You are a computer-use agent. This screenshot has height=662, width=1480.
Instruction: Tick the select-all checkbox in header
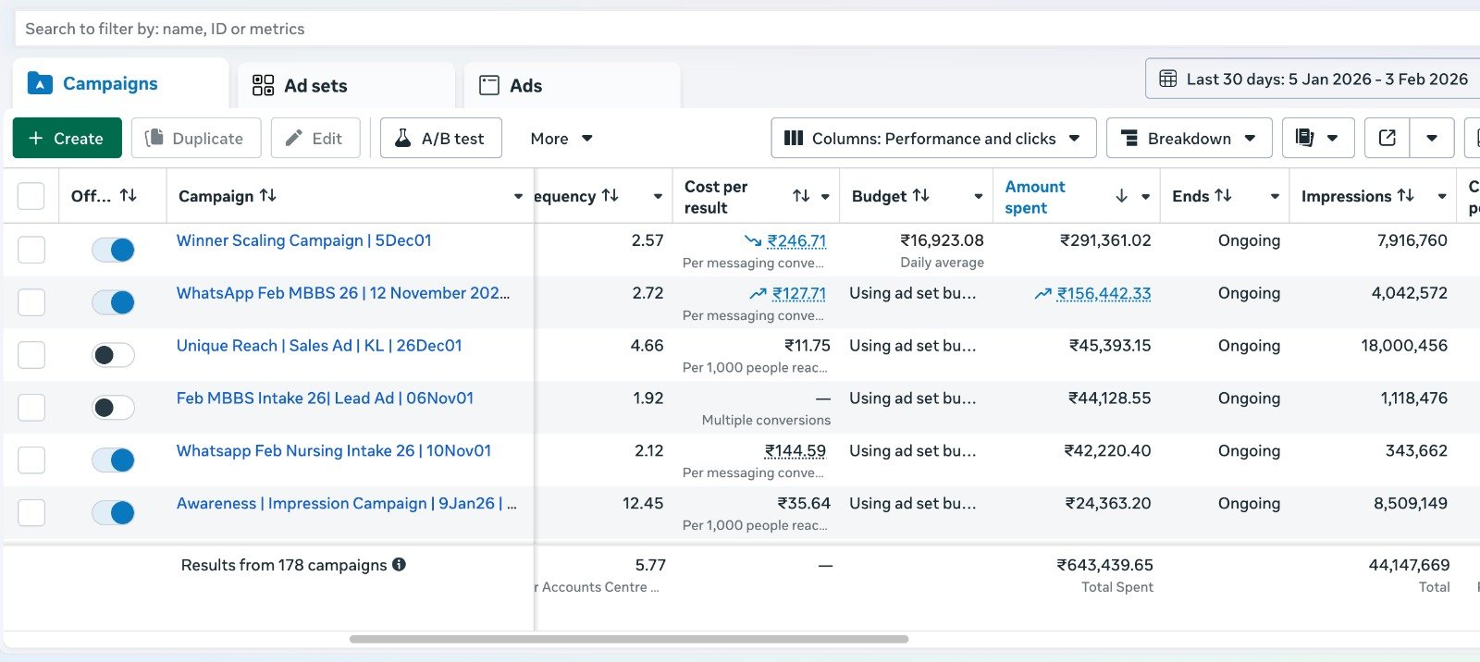(31, 196)
